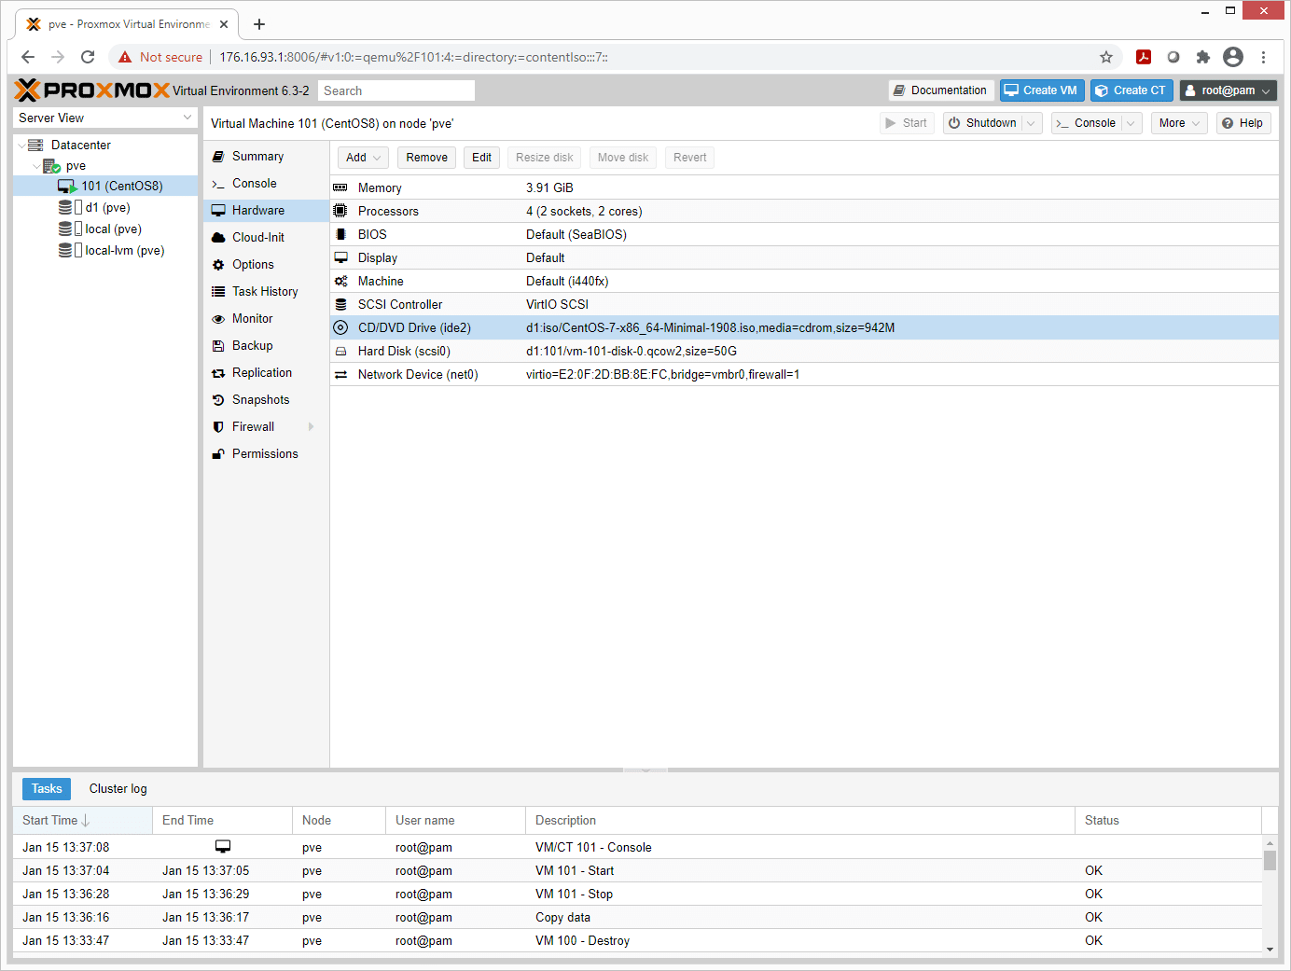
Task: Click the Create VM button
Action: (x=1042, y=90)
